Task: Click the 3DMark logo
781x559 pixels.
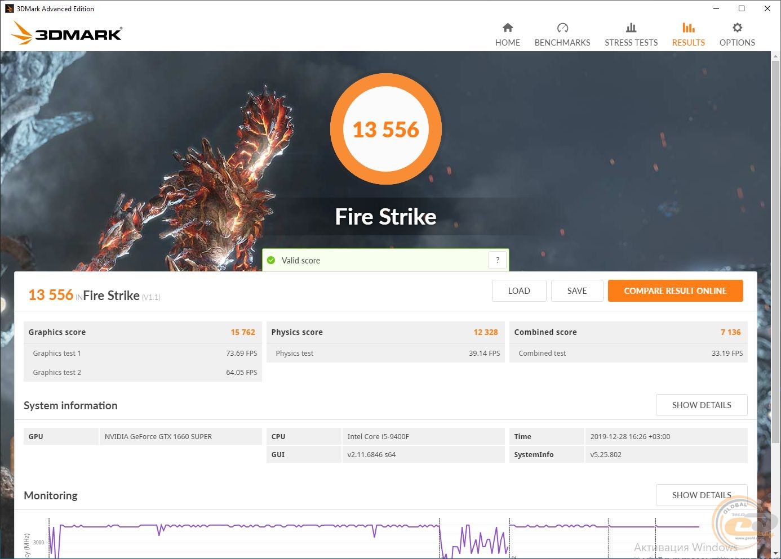Action: [x=67, y=33]
